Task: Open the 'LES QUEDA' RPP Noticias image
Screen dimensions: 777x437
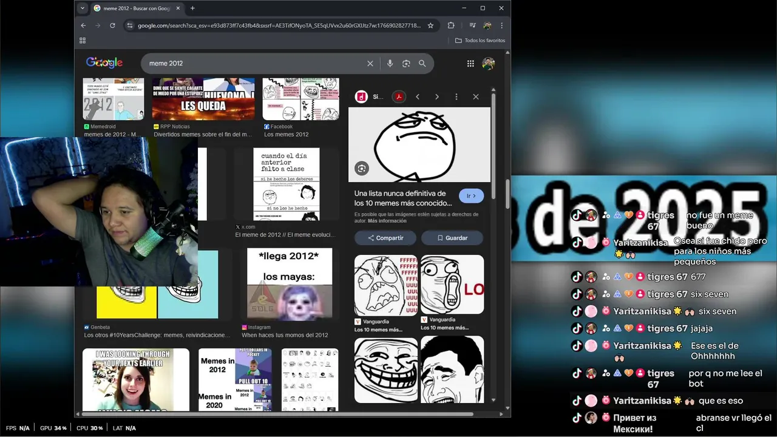Action: click(x=203, y=99)
